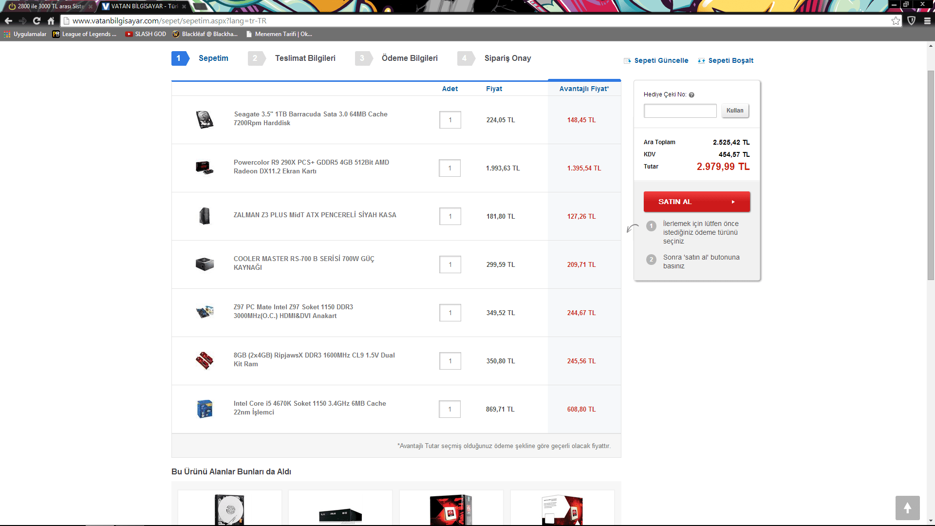Click the help icon beside Hediye Çeki No

click(692, 95)
